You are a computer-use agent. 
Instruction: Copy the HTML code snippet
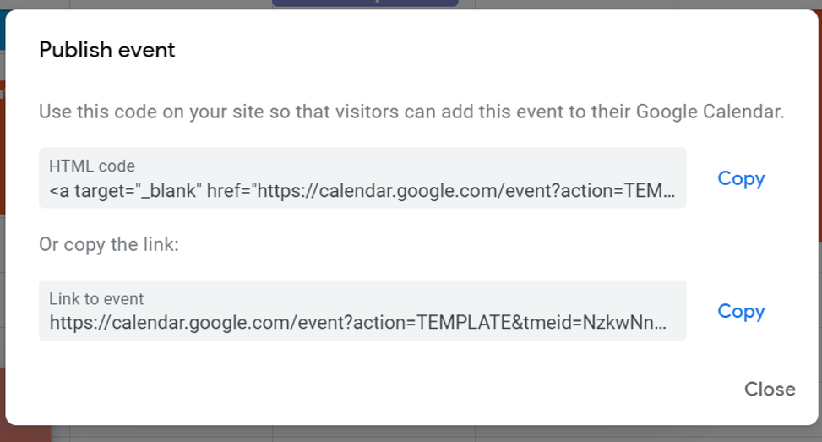[x=741, y=178]
